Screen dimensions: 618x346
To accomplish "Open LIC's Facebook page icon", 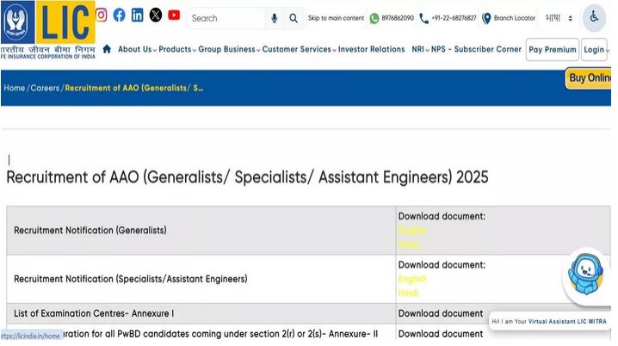I will click(x=119, y=15).
